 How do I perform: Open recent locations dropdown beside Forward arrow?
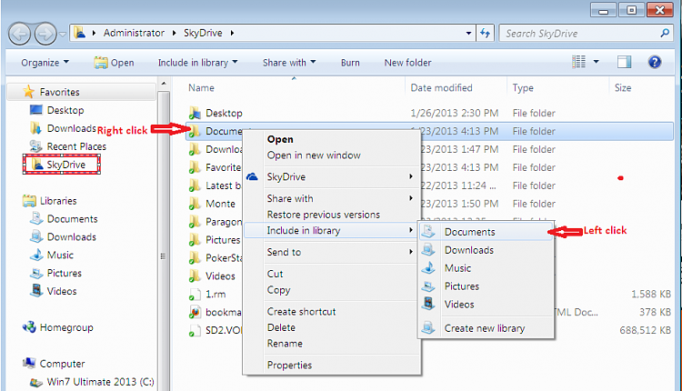[x=63, y=34]
